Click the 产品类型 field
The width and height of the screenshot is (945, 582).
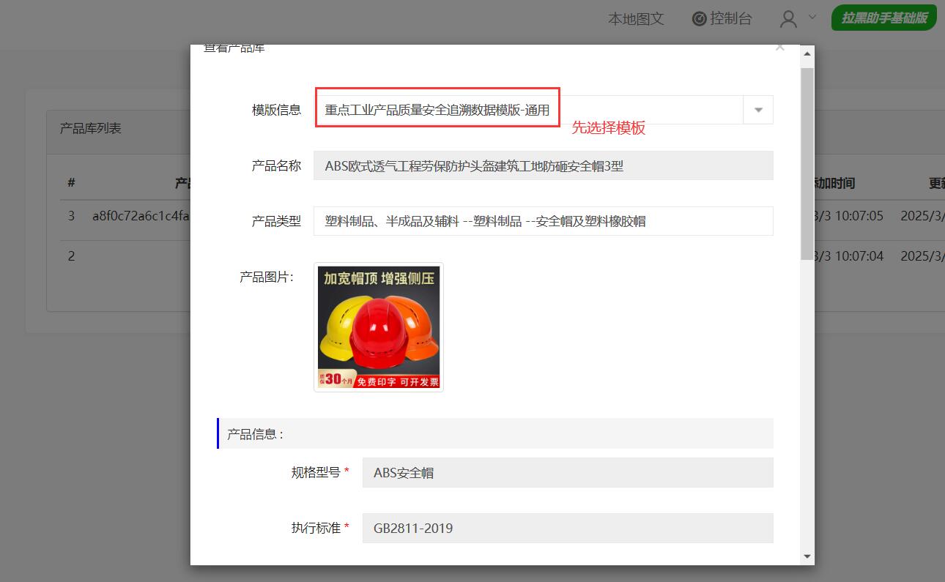(543, 221)
